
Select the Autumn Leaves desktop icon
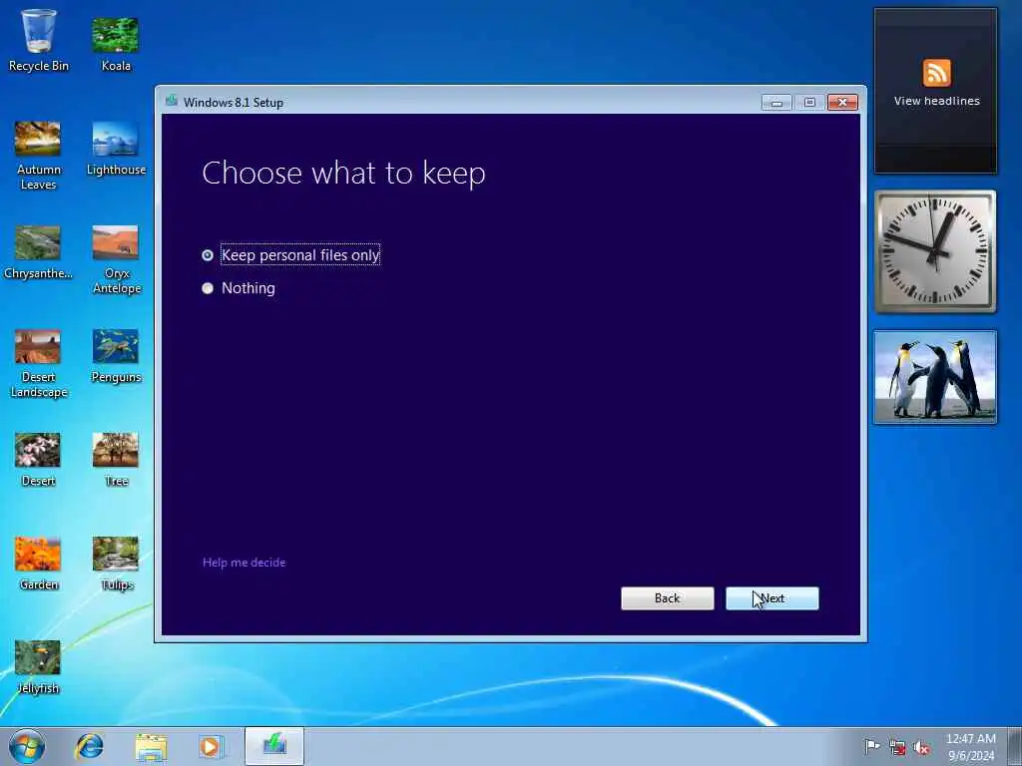coord(38,157)
